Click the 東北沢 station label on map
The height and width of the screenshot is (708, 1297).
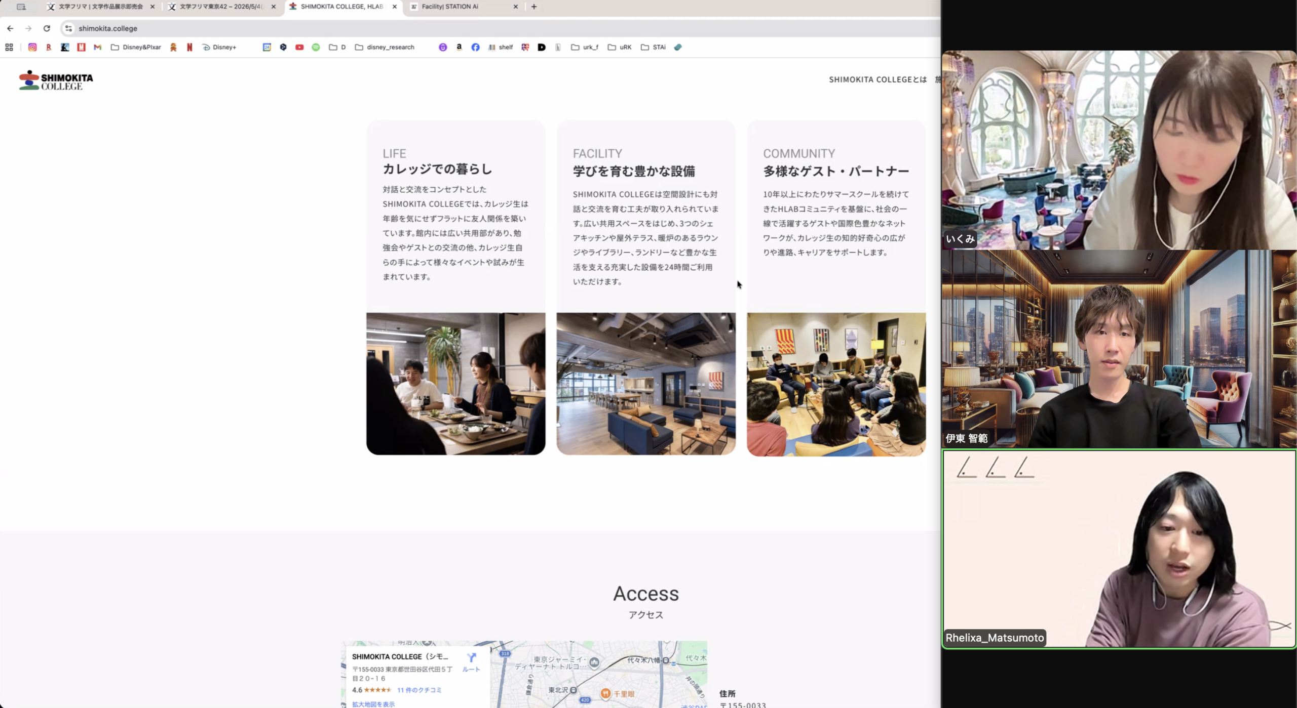coord(558,689)
